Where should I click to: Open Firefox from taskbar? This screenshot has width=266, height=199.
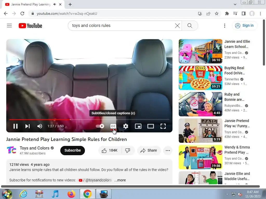pyautogui.click(x=71, y=194)
